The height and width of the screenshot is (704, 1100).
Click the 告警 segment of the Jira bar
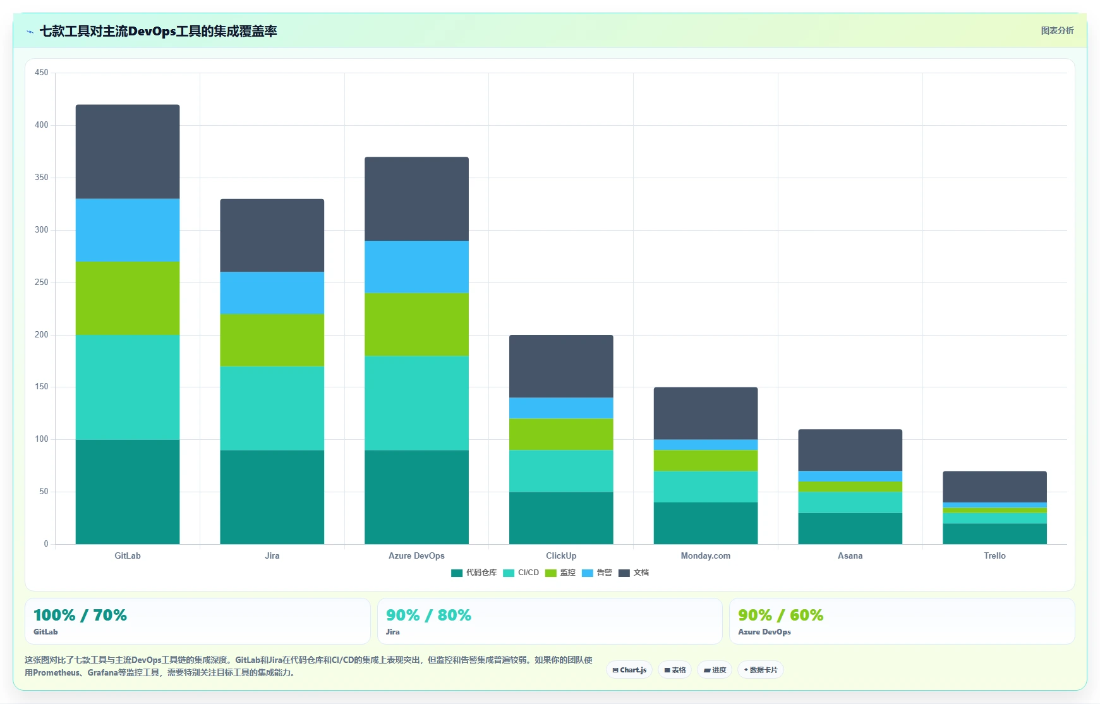272,293
